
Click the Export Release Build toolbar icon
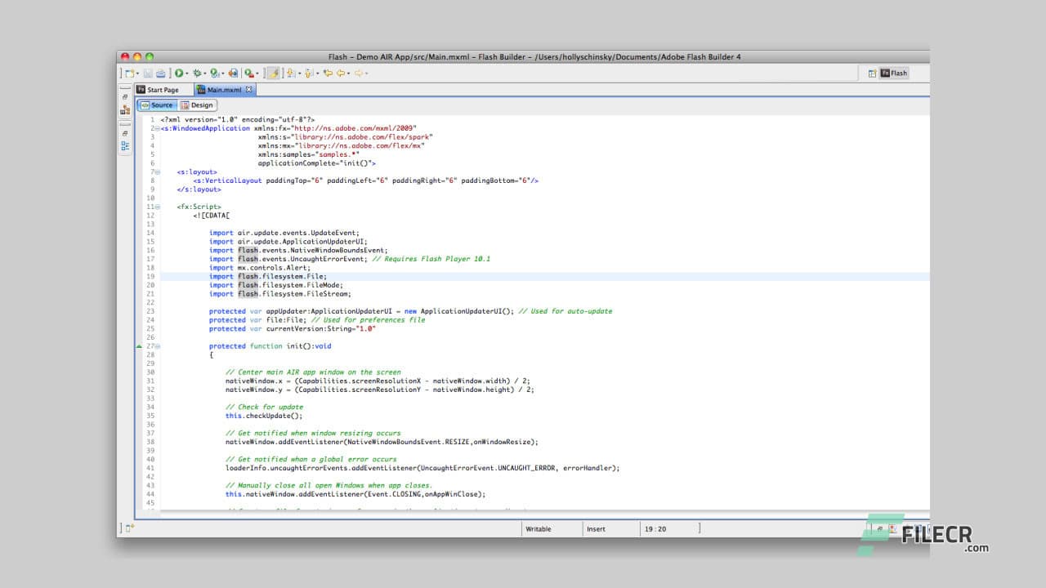pos(234,73)
